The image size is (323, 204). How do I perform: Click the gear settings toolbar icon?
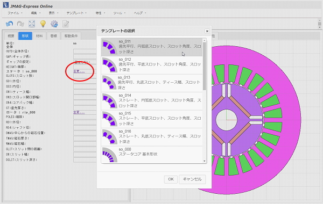pos(54,24)
